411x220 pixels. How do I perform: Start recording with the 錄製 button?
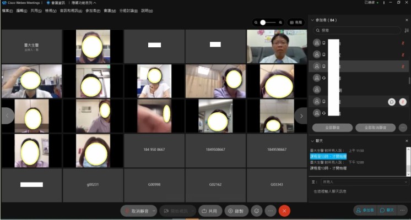[x=236, y=211]
